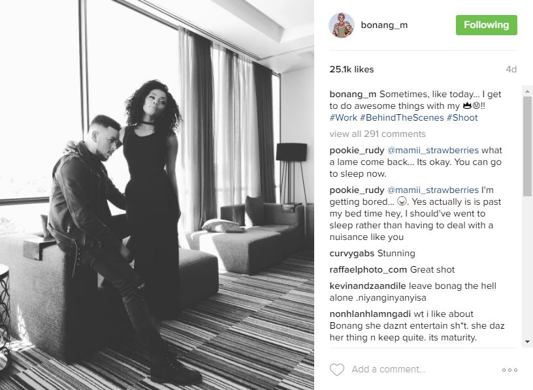The image size is (533, 390).
Task: Open the #Shoot hashtag link
Action: point(462,118)
